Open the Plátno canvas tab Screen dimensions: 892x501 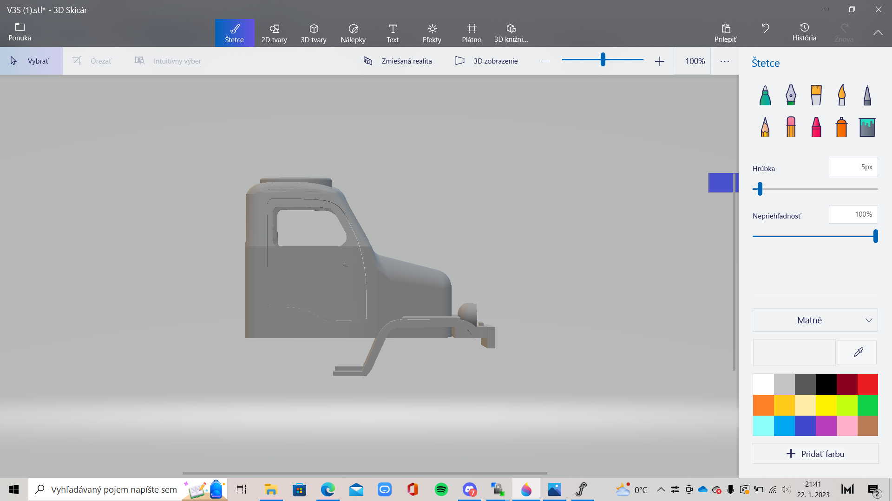pyautogui.click(x=472, y=33)
